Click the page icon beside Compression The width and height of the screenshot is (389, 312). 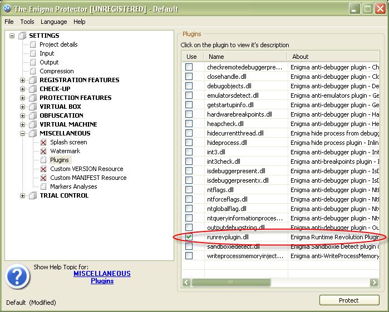pos(33,71)
